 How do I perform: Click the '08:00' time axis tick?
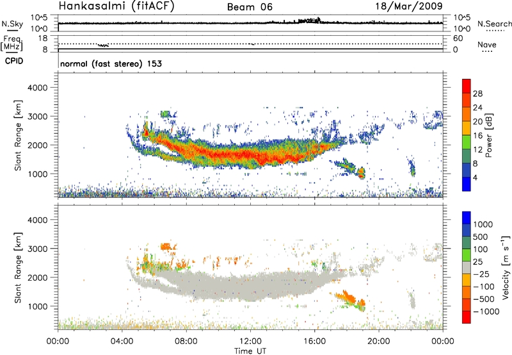click(x=186, y=342)
